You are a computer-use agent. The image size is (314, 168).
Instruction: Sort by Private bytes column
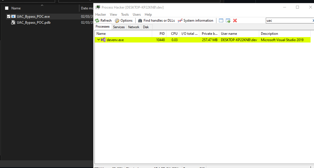(x=209, y=34)
